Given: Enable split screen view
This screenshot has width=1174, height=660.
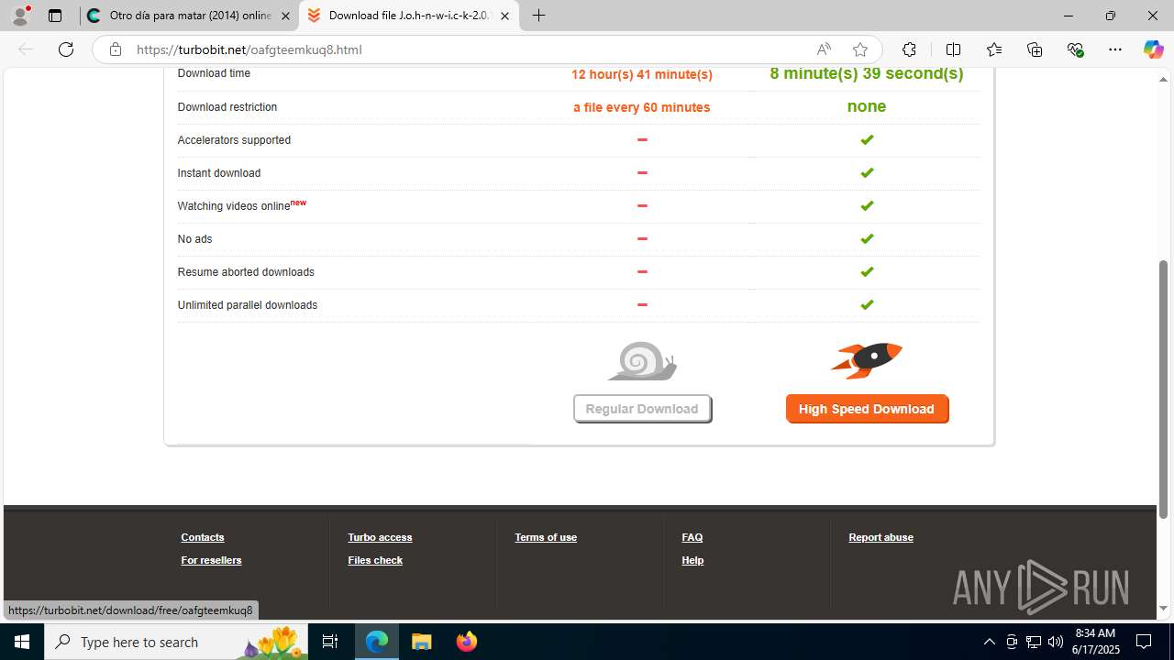Looking at the screenshot, I should (x=953, y=49).
